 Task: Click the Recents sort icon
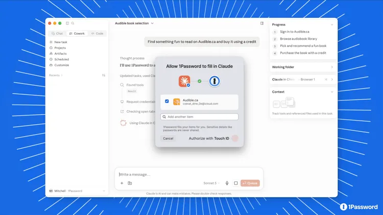pyautogui.click(x=104, y=75)
